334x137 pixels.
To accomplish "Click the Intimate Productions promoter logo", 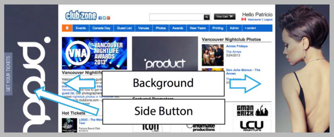I will (201, 128).
